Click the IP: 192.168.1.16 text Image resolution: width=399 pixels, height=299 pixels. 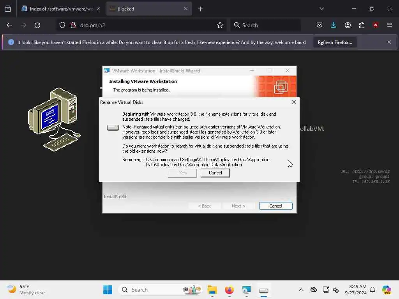click(x=371, y=181)
